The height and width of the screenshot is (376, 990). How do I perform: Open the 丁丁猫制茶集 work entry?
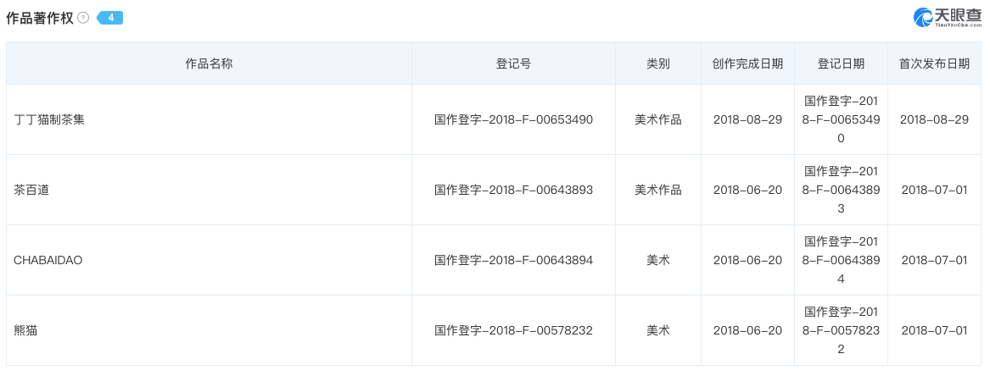coord(49,119)
